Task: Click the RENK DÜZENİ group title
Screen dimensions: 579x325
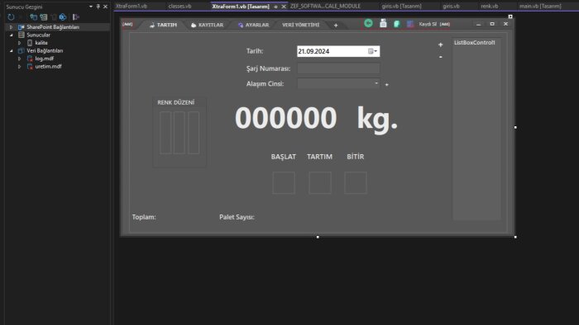Action: pyautogui.click(x=175, y=102)
